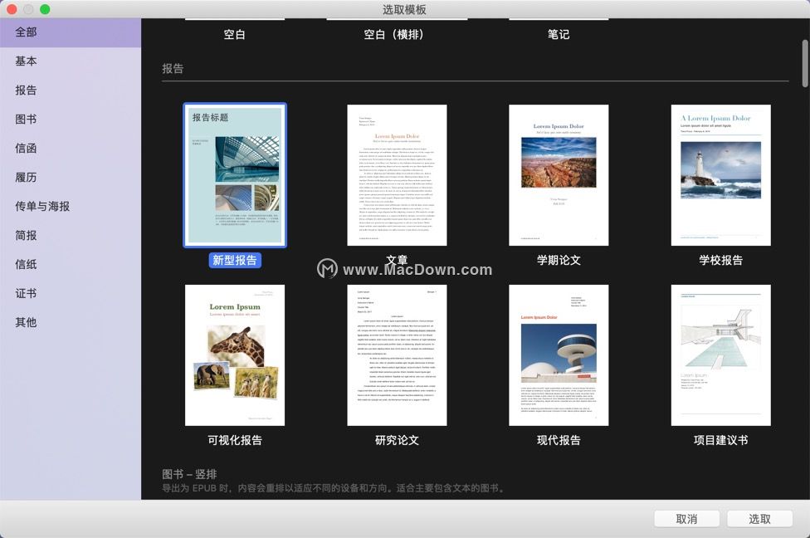Click the 笔记 template label
The width and height of the screenshot is (810, 538).
click(559, 35)
